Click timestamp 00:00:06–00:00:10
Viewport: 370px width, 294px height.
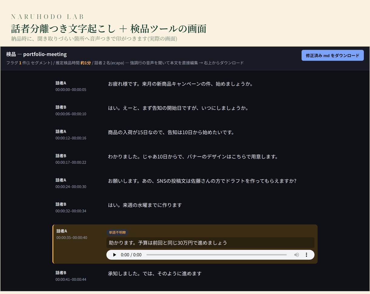click(x=71, y=114)
